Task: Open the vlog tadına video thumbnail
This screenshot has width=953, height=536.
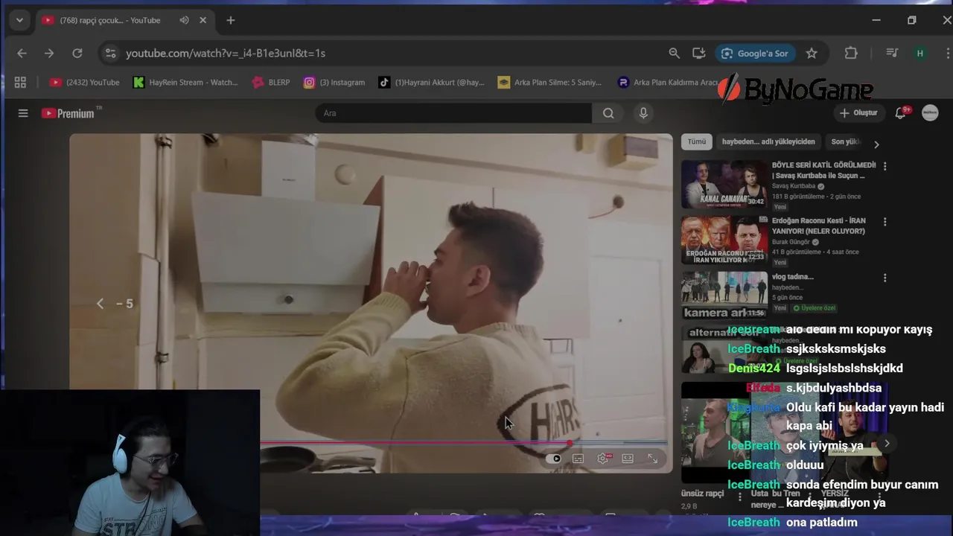Action: click(x=724, y=295)
